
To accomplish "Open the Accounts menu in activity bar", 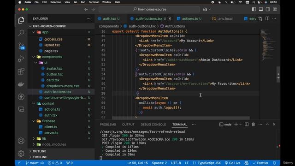I will [21, 141].
